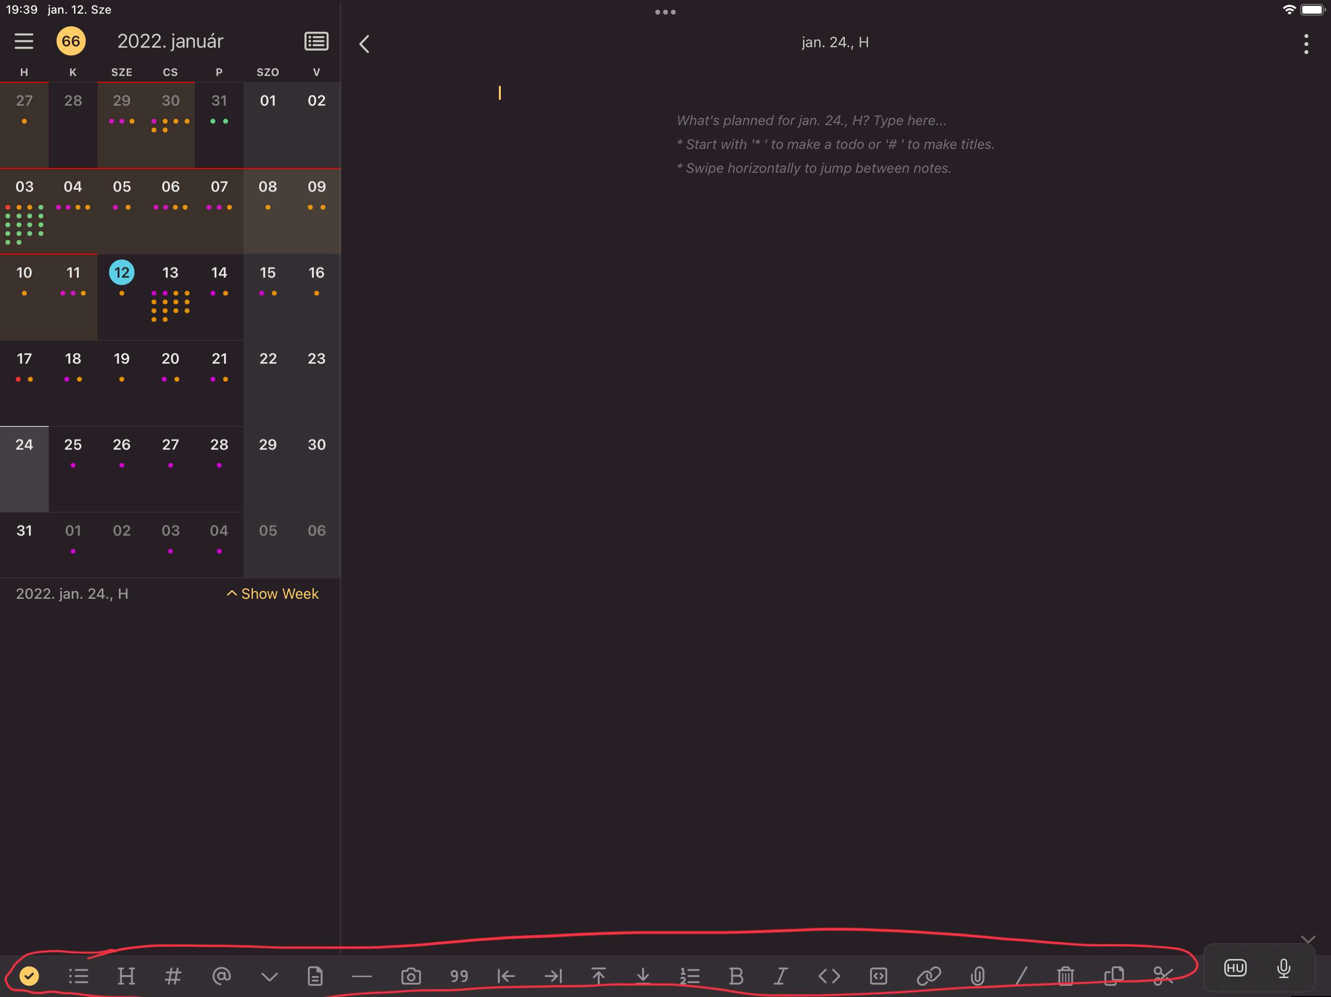
Task: Copy the line with duplicate icon
Action: pos(1114,976)
